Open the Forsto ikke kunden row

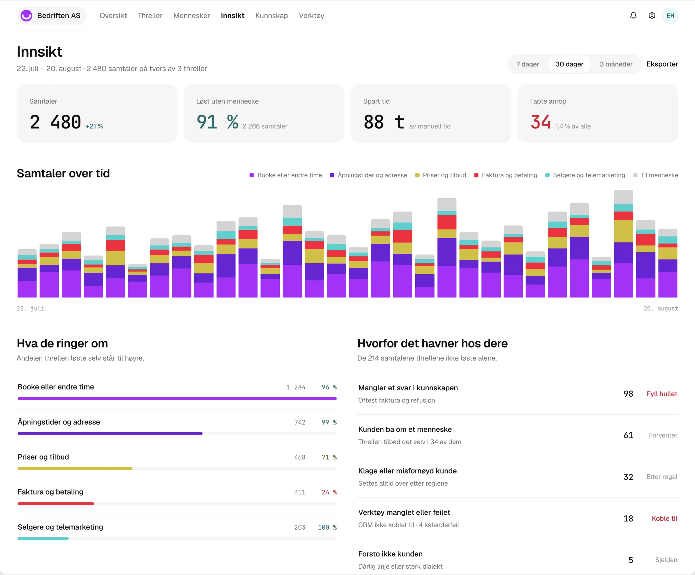click(517, 557)
